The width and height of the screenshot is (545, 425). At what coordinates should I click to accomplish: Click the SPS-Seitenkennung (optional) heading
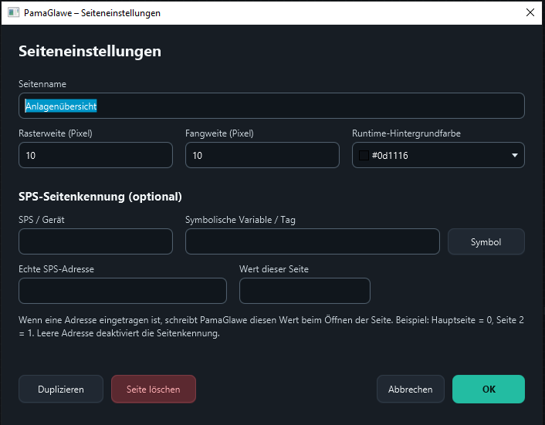pos(100,197)
